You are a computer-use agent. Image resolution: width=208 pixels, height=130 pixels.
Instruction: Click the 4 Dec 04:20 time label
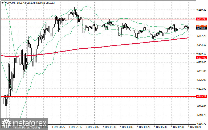coord(144,127)
